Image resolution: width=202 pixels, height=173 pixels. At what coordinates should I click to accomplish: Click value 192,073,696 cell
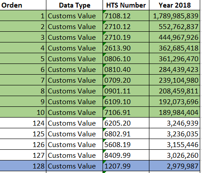coord(174,101)
